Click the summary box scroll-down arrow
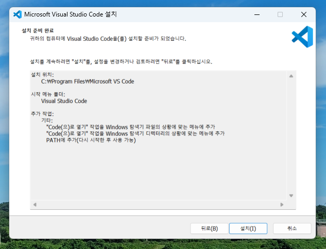 coord(291,195)
